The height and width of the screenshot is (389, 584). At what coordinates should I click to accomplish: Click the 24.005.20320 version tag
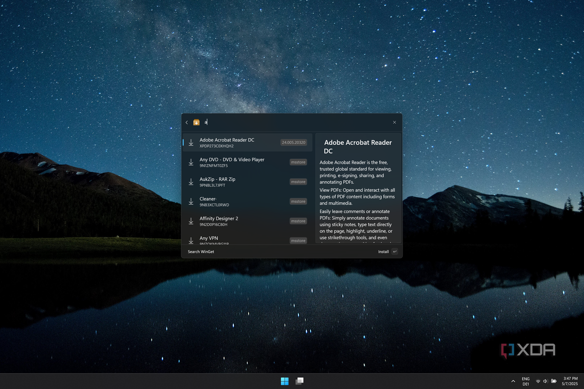[x=293, y=142]
